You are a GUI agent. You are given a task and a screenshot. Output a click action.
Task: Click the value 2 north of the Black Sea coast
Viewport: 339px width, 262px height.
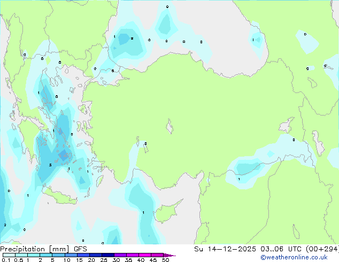[132, 38]
